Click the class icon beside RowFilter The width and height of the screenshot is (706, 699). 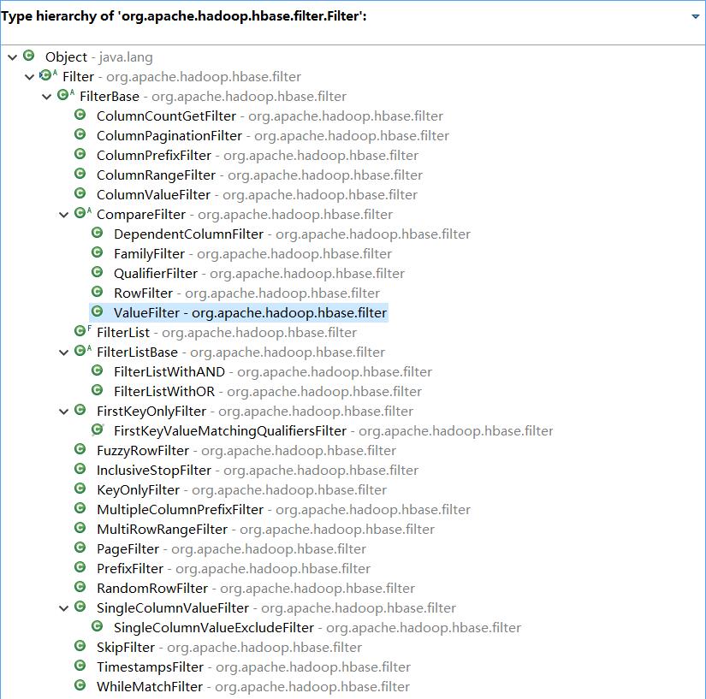tap(98, 292)
